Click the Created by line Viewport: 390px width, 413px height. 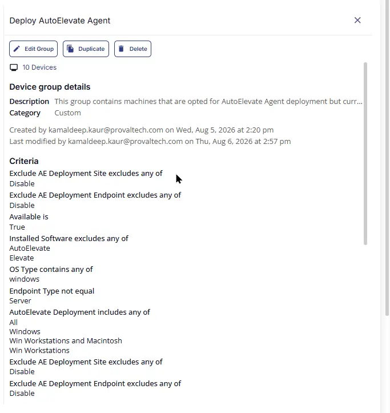(142, 130)
